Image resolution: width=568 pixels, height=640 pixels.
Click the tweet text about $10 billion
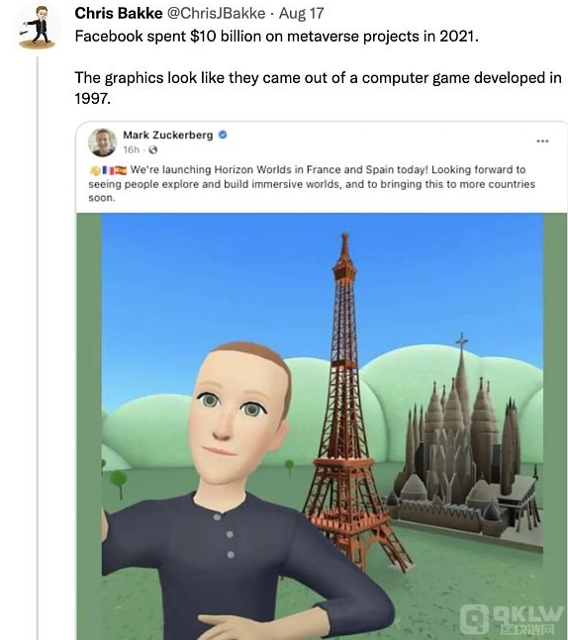click(276, 37)
